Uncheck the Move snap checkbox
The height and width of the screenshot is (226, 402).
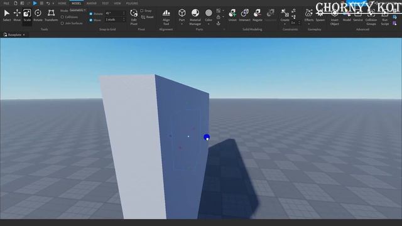[x=91, y=19]
